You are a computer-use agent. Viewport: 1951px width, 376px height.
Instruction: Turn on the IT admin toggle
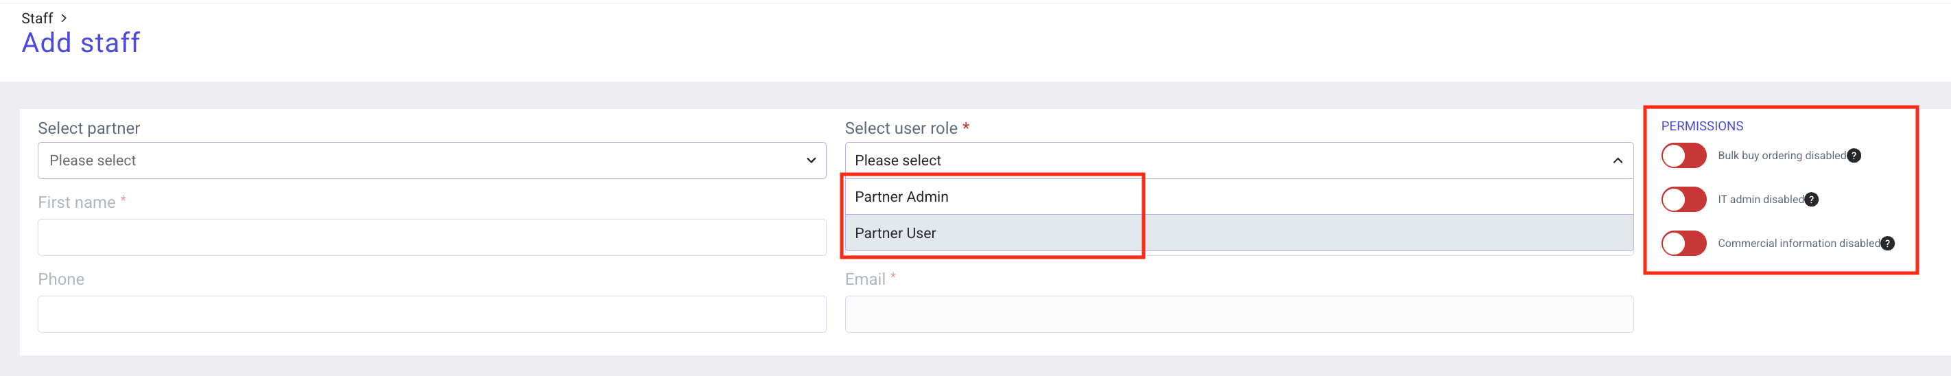pyautogui.click(x=1683, y=200)
